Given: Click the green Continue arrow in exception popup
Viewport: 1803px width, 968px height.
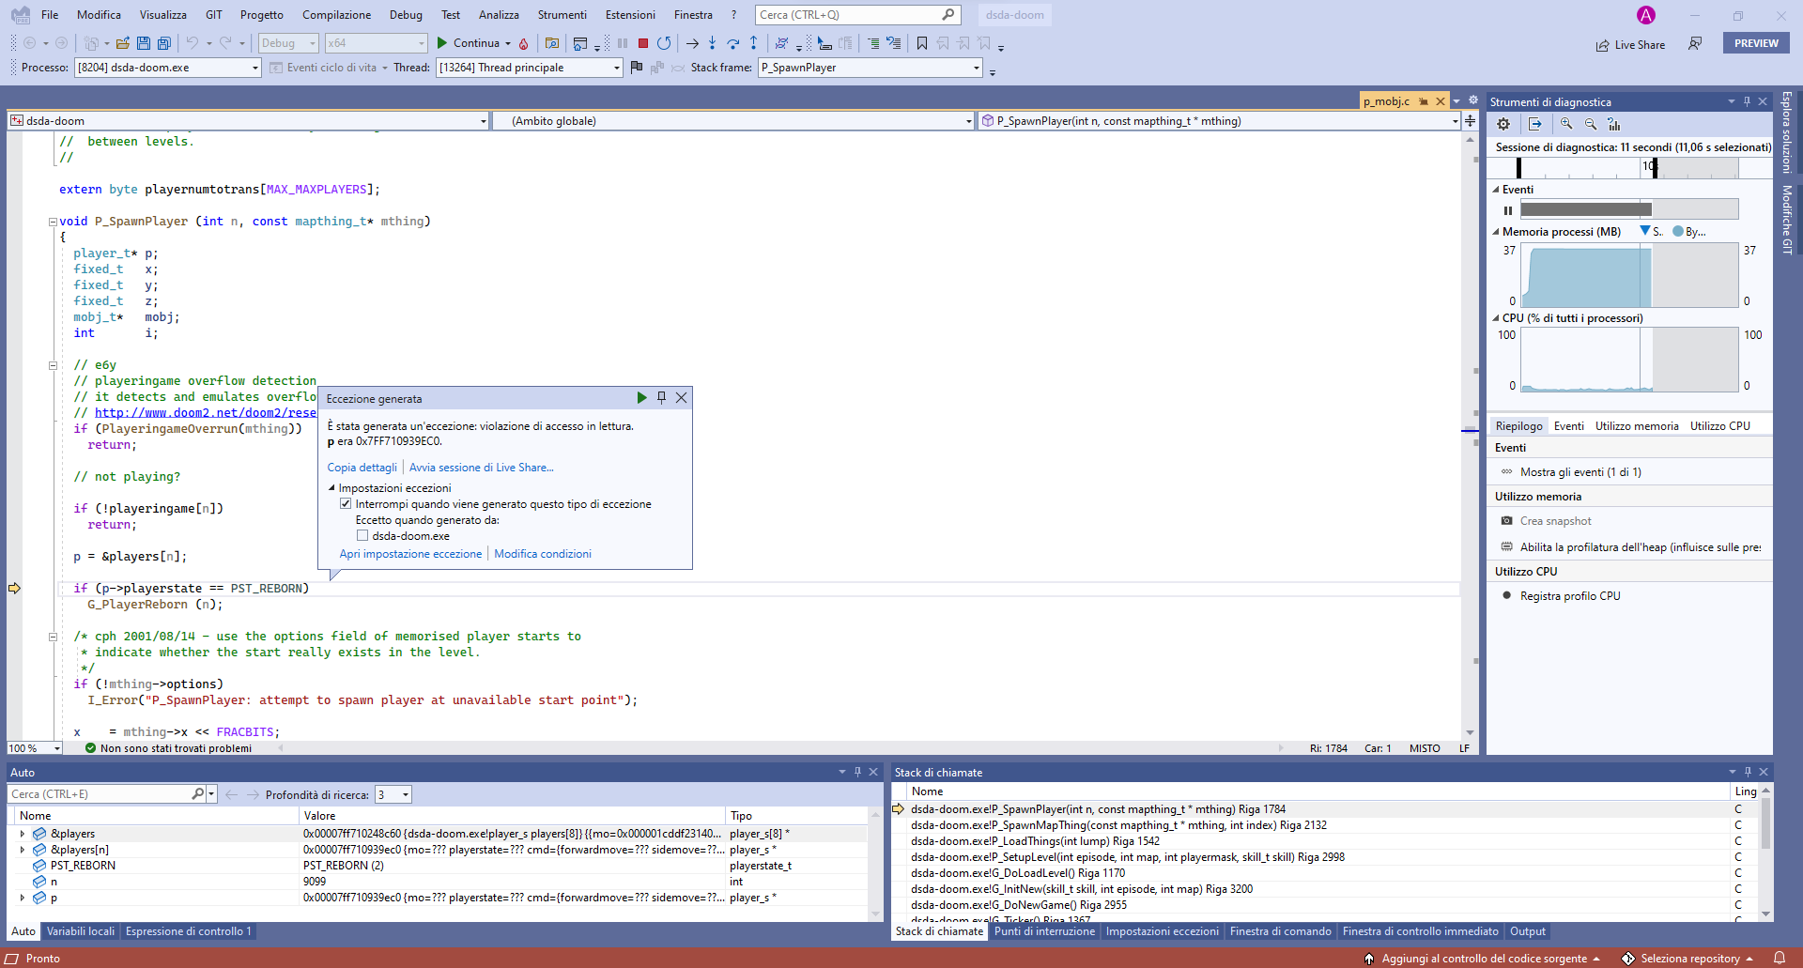Looking at the screenshot, I should pos(641,398).
